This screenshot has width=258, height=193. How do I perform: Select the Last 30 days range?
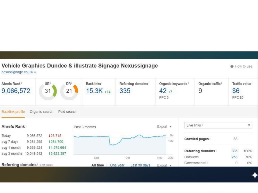coord(140,165)
